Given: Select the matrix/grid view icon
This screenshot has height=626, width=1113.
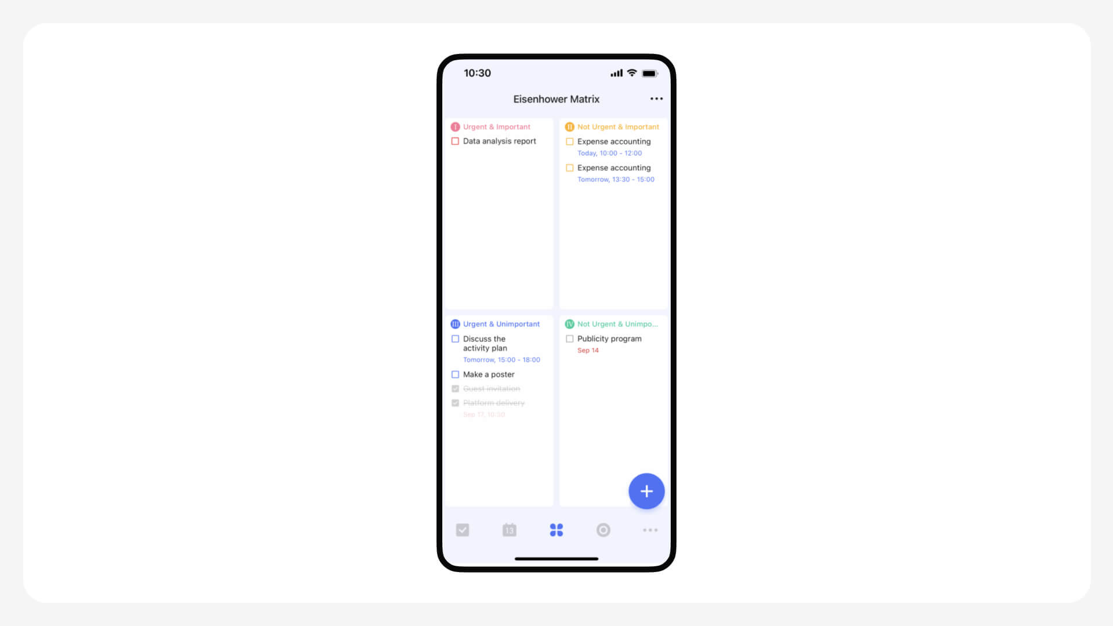Looking at the screenshot, I should (x=556, y=530).
